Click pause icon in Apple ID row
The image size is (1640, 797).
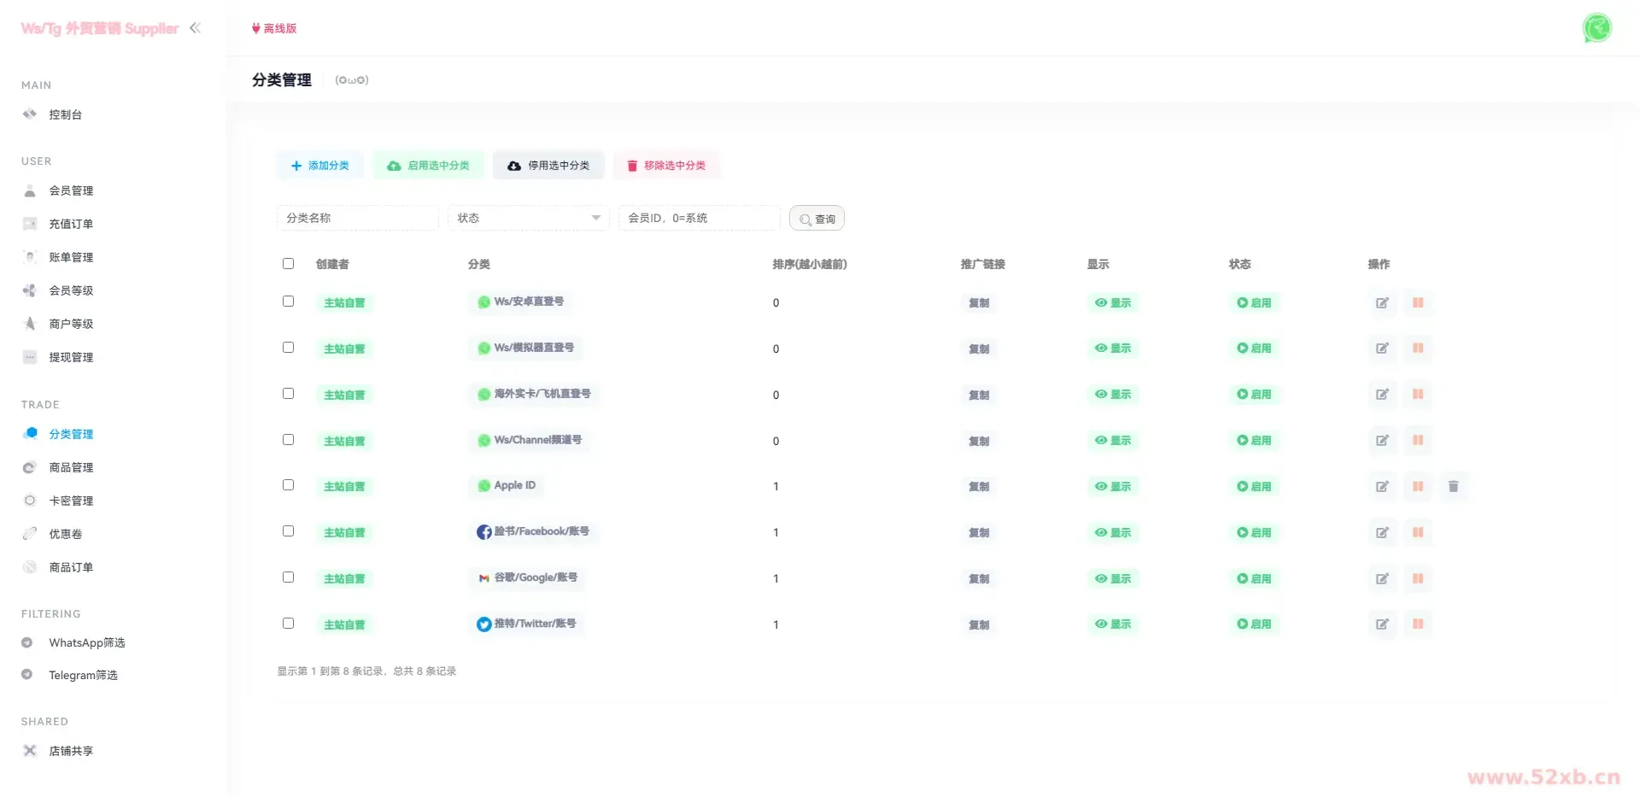point(1417,486)
